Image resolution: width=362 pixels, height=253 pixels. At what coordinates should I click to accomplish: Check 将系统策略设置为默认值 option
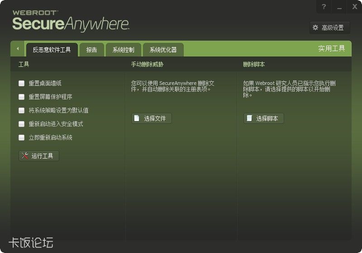tap(21, 110)
